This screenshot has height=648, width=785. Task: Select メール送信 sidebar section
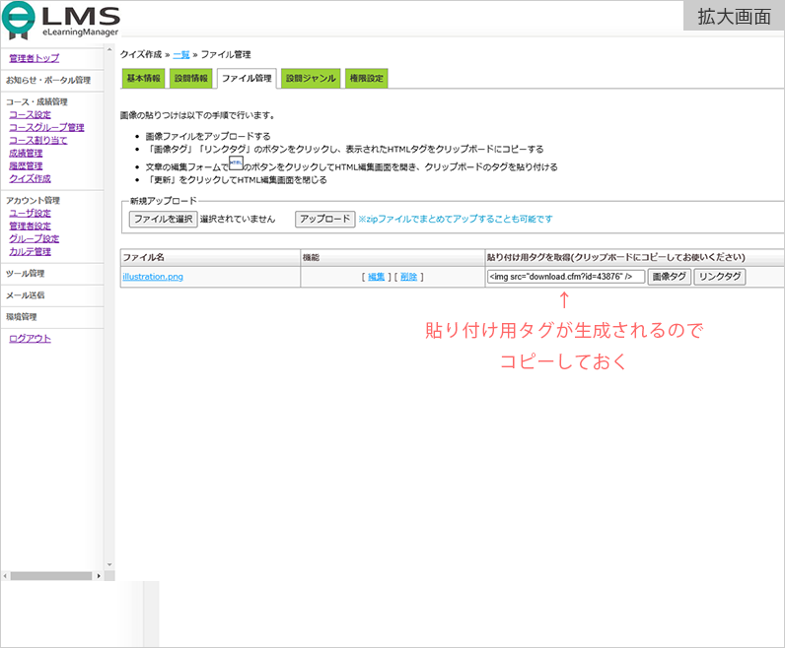click(x=25, y=295)
